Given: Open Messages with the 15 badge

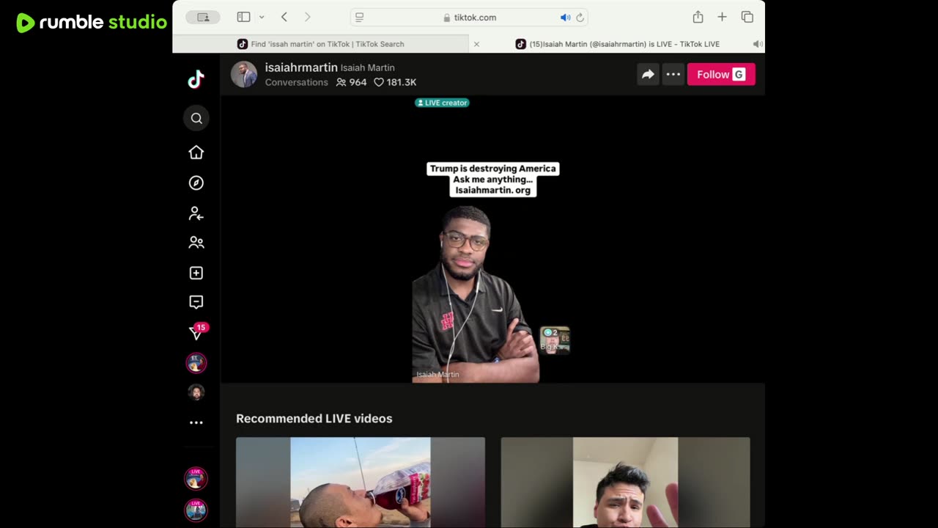Looking at the screenshot, I should tap(196, 332).
